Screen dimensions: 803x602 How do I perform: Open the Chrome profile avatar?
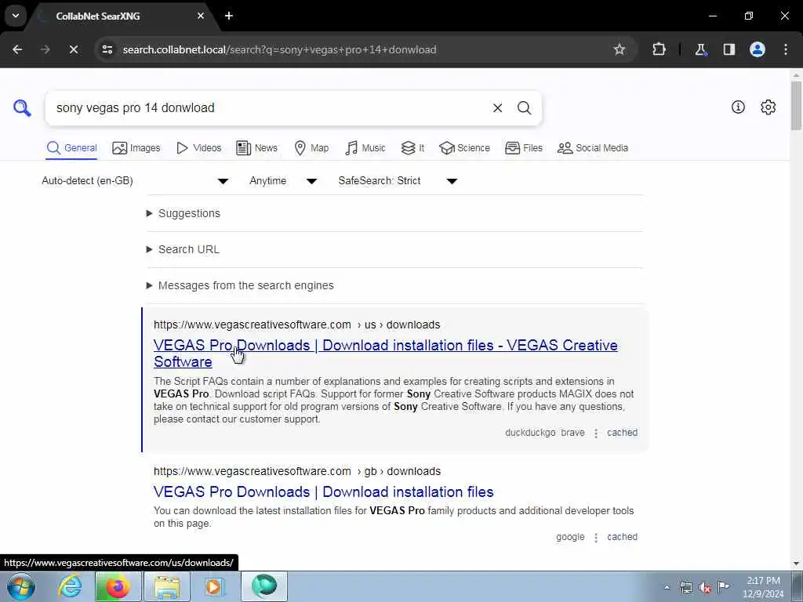(x=757, y=49)
